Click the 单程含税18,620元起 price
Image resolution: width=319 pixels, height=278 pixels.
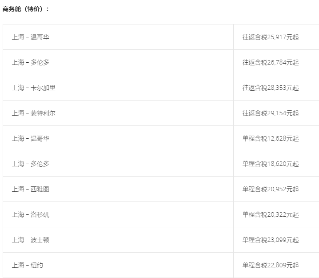pos(271,164)
